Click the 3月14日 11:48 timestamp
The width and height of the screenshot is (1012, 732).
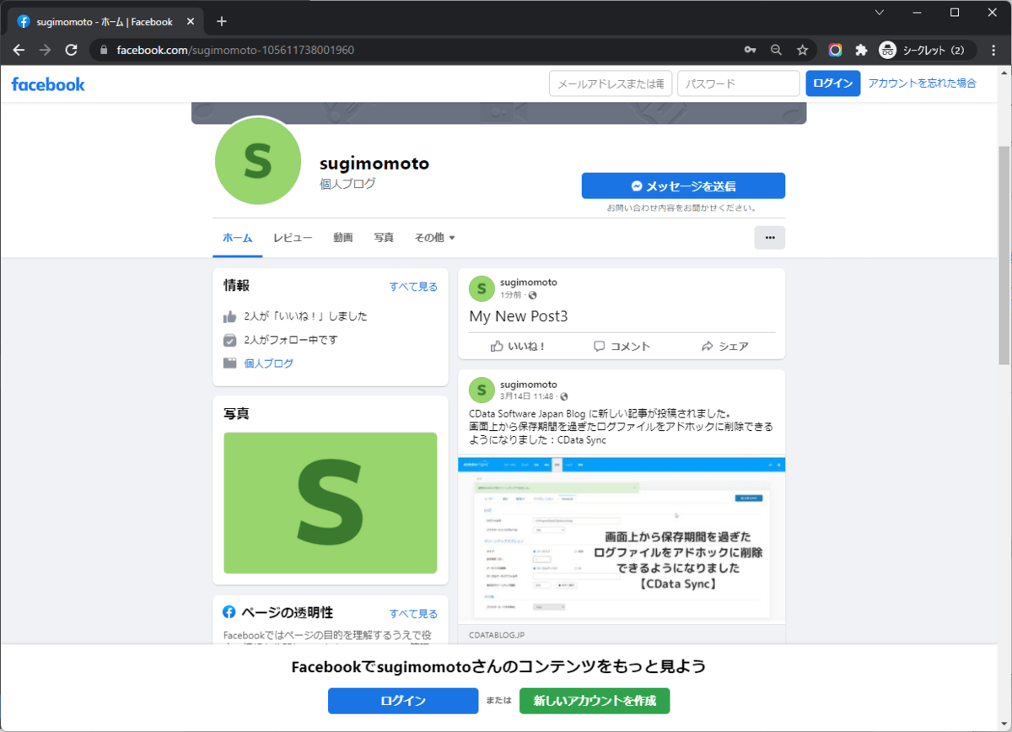tap(527, 396)
